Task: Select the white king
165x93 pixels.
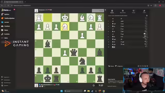Action: click(65, 18)
